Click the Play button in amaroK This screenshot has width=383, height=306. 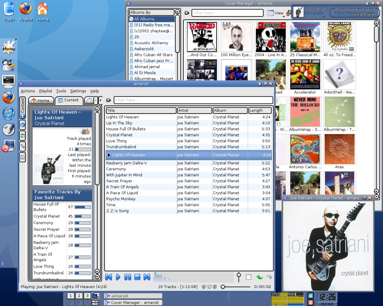coord(118,277)
